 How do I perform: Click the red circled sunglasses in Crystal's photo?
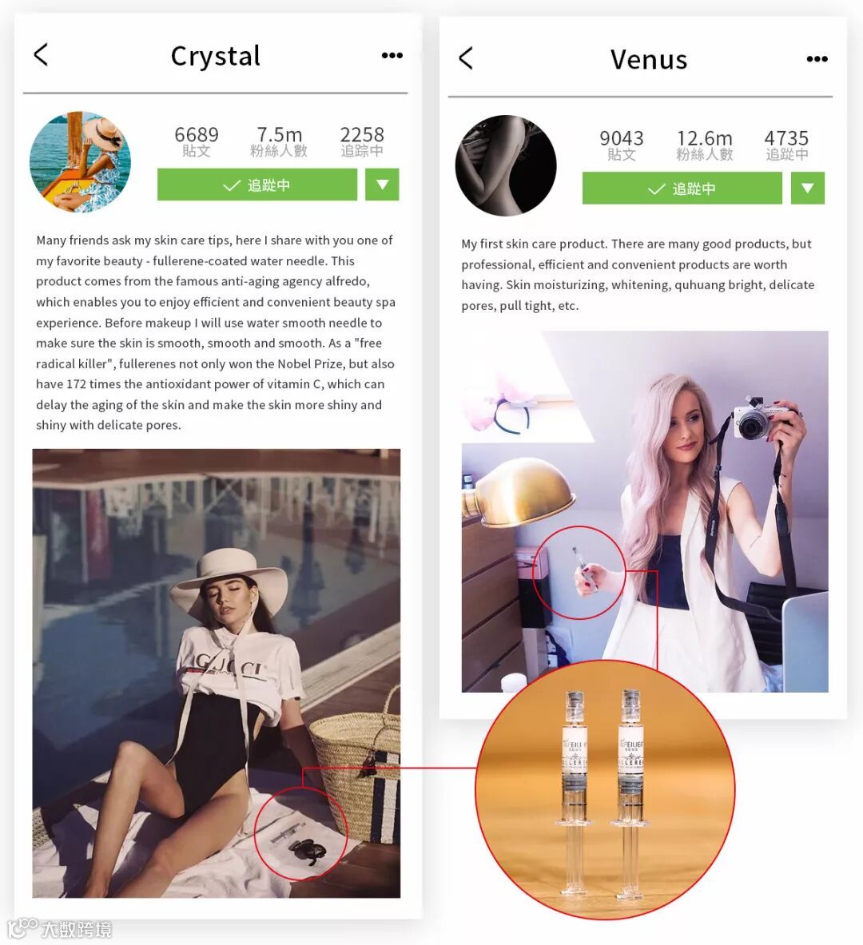[300, 833]
